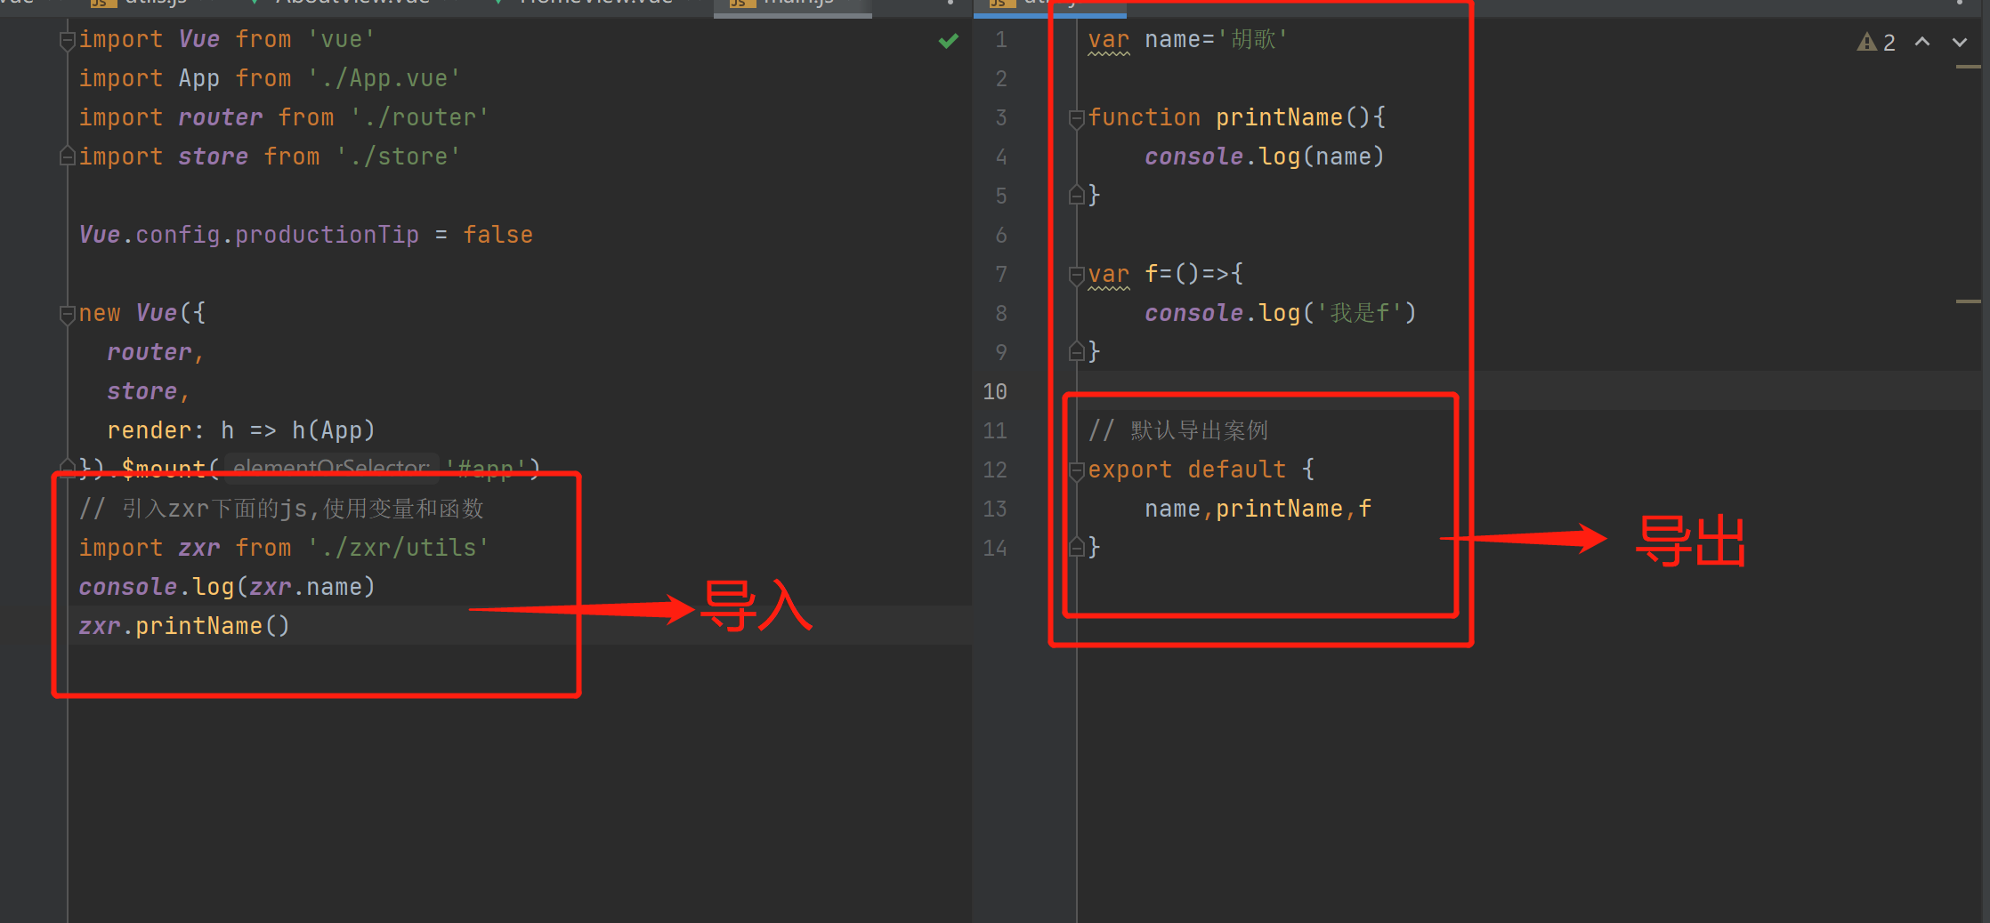The width and height of the screenshot is (1990, 923).
Task: Toggle fold marker at '}).$mount' line
Action: tap(67, 466)
